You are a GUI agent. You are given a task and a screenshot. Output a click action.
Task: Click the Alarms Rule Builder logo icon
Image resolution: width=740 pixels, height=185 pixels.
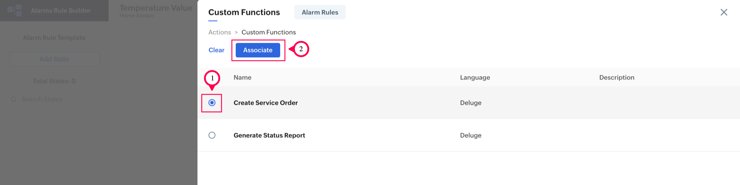14,10
